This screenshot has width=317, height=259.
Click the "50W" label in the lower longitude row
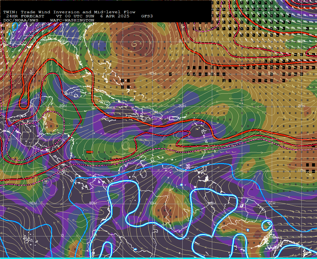tap(272, 203)
